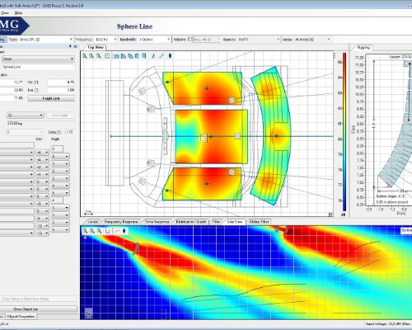Switch to the Global Filter tab
Screen dimensions: 412x330
click(259, 222)
